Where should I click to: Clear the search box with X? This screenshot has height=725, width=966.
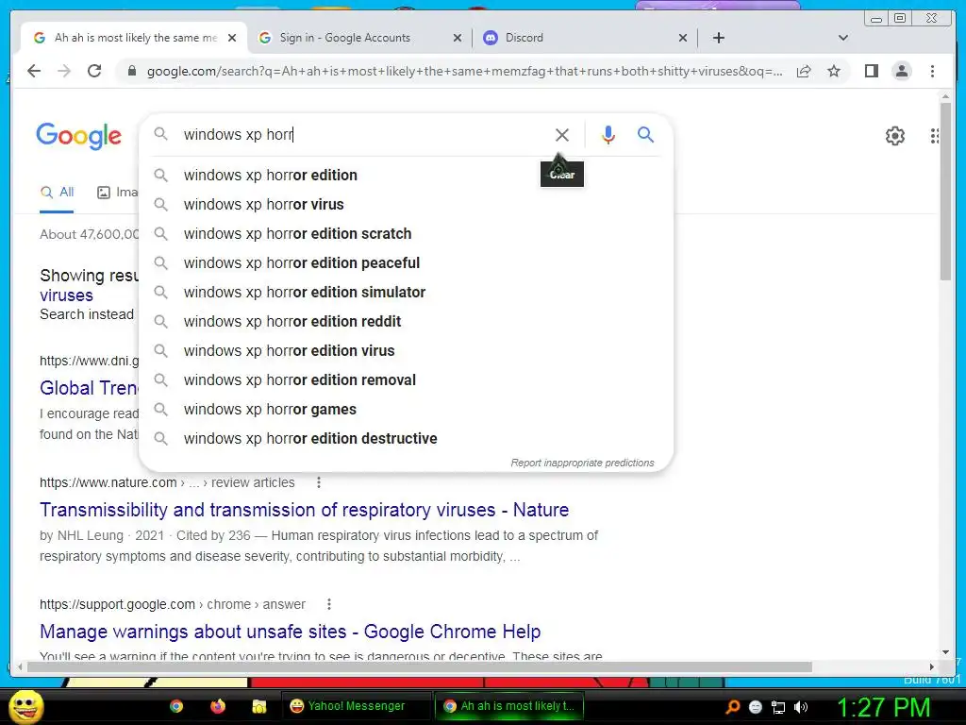[562, 134]
